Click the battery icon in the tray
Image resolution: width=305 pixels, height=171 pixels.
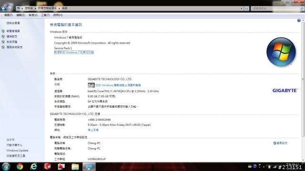coord(269,167)
